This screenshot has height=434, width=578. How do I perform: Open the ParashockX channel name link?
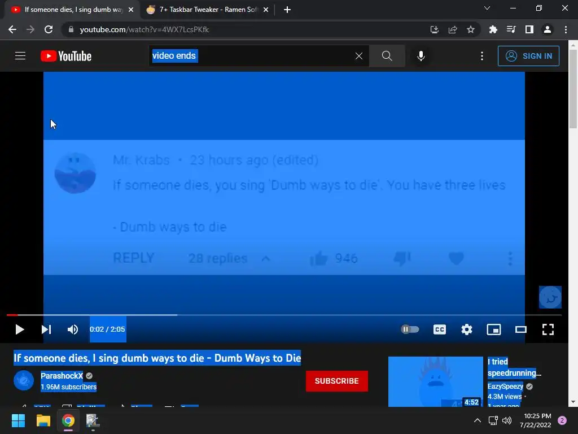tap(62, 376)
